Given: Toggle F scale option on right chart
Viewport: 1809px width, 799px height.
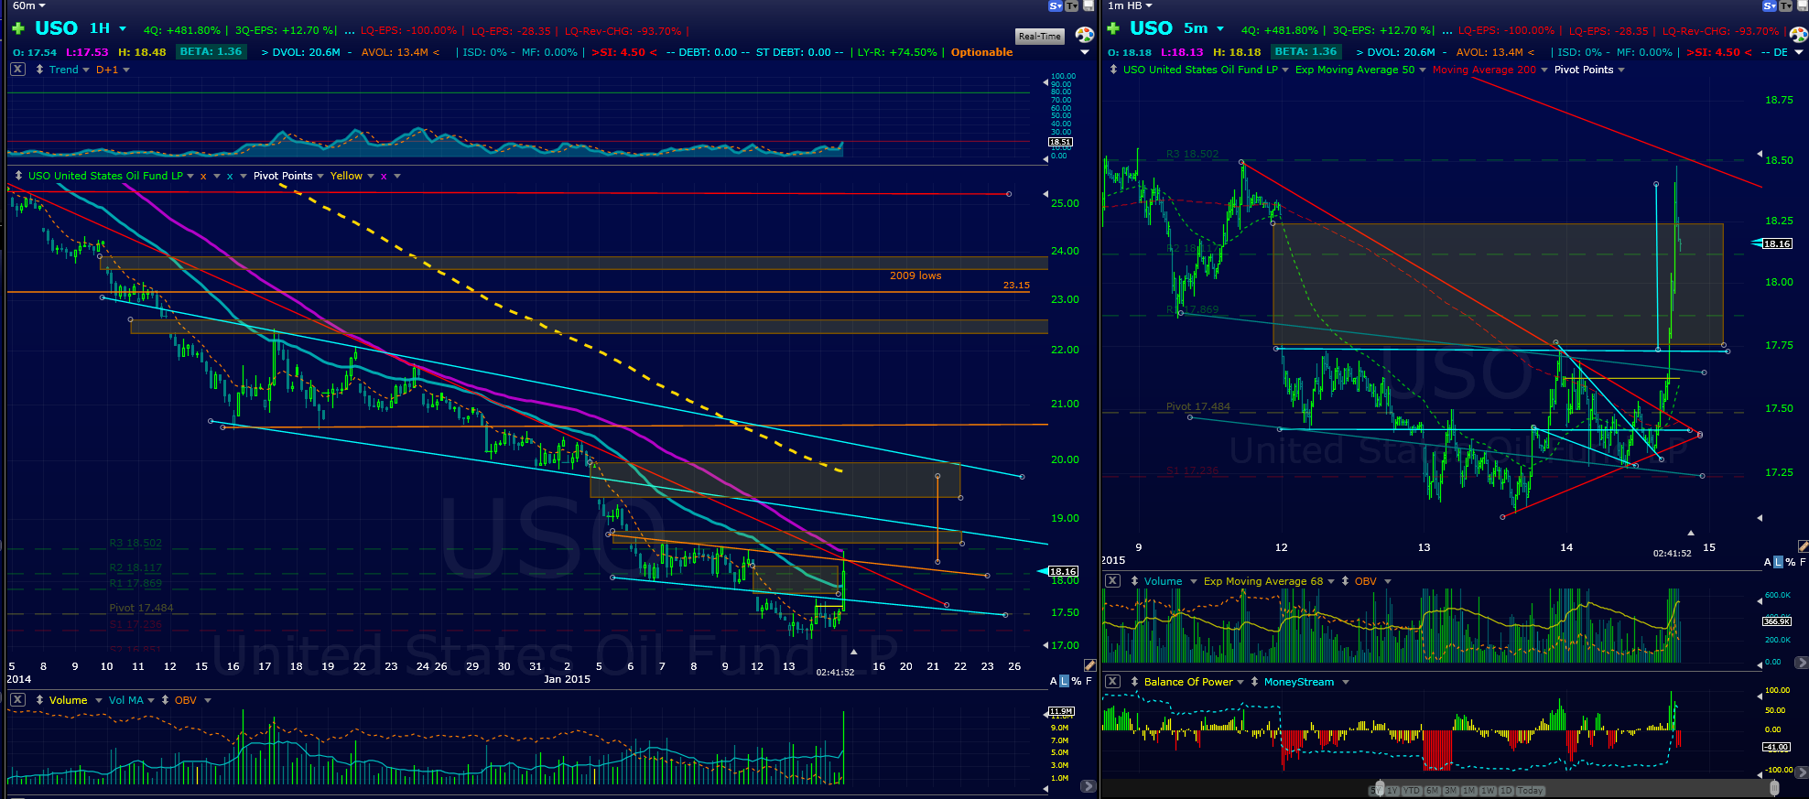Looking at the screenshot, I should coord(1803,562).
